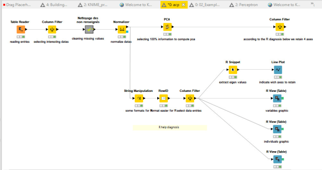Click the R help diagnosis annotation box

(x=170, y=128)
